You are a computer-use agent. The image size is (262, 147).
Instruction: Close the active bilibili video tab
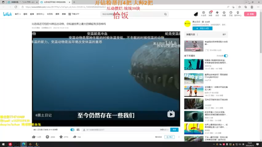click(x=69, y=2)
